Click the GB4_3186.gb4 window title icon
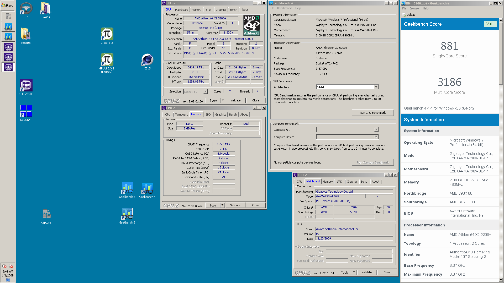504x283 pixels. point(403,3)
